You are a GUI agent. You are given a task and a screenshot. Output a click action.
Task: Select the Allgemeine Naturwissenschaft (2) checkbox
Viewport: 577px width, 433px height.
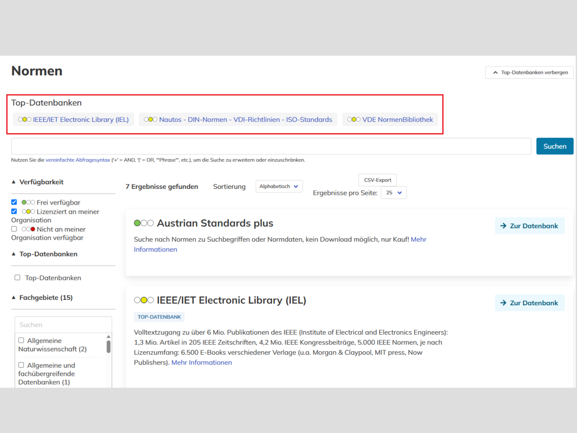[x=21, y=341]
